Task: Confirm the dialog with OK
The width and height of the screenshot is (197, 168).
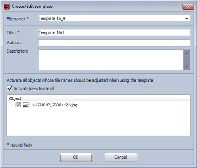Action: click(76, 157)
